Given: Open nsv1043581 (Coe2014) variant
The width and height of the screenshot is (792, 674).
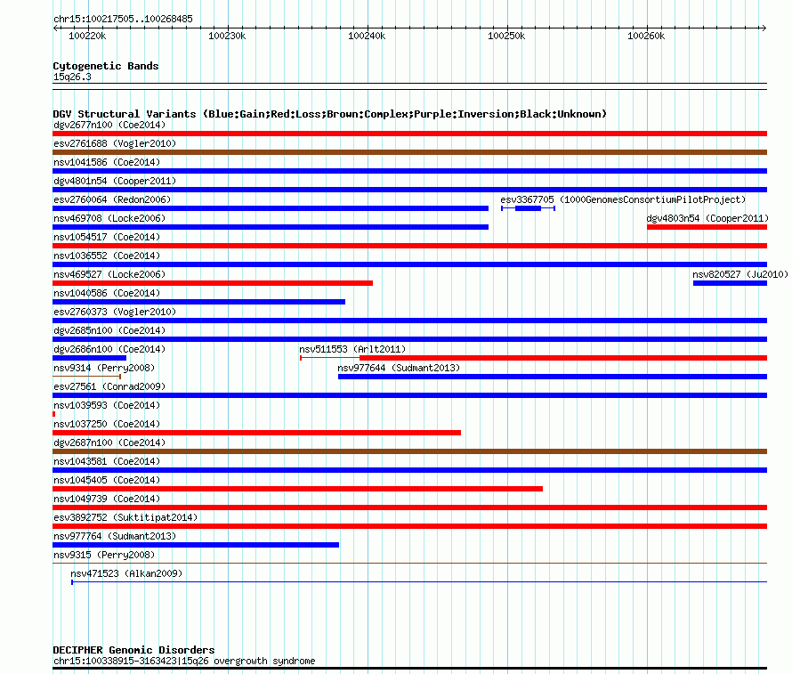Looking at the screenshot, I should [107, 461].
